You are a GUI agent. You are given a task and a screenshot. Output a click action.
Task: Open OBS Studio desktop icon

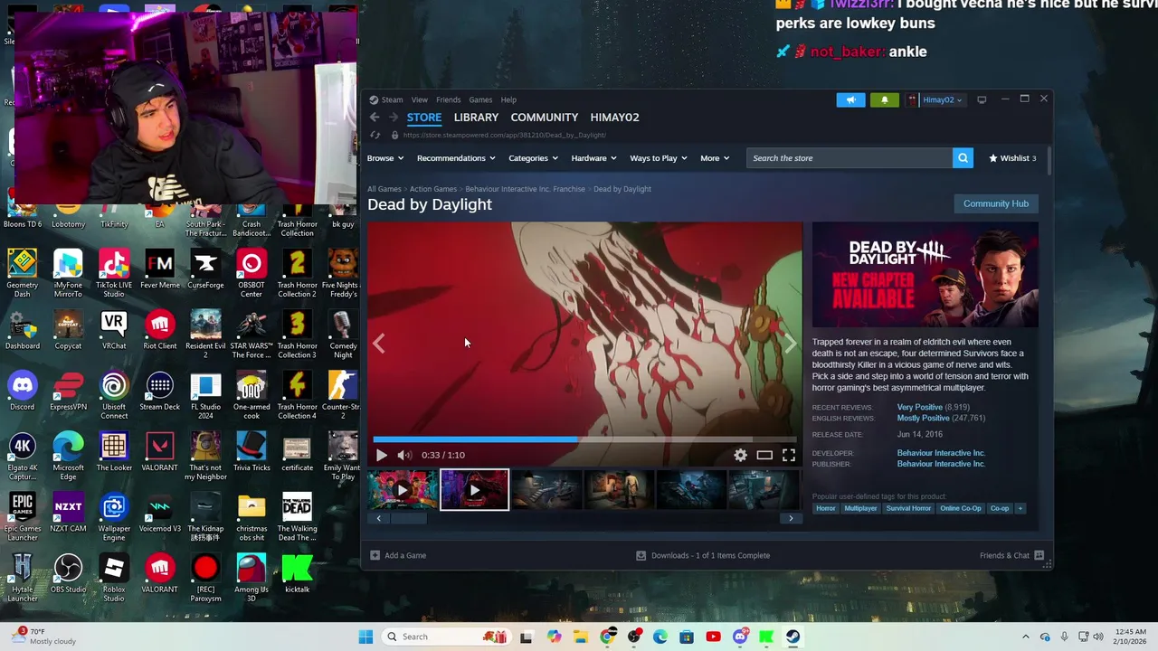pos(68,574)
